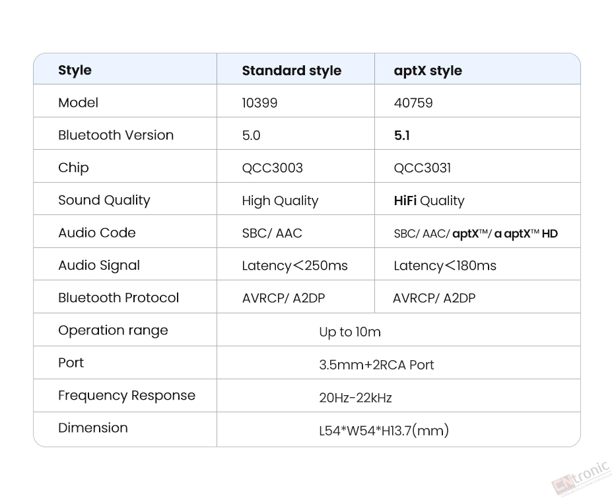Select model number 40759
Image resolution: width=614 pixels, height=500 pixels.
413,103
